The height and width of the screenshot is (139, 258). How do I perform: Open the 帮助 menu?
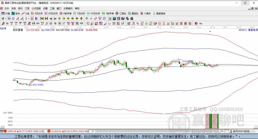[77, 8]
